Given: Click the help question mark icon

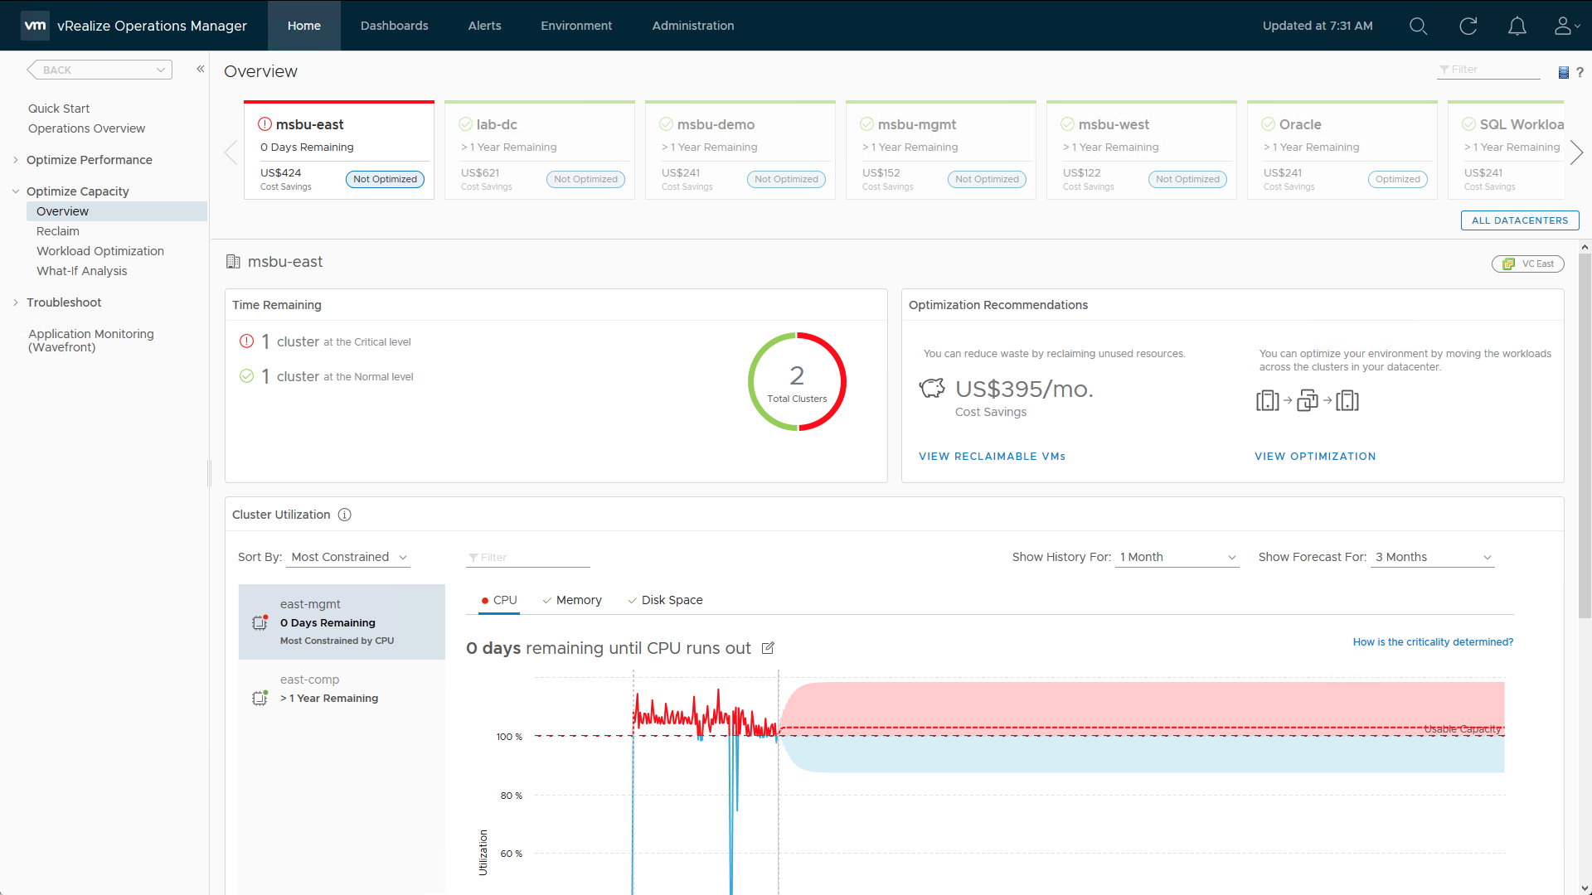Looking at the screenshot, I should [1580, 72].
